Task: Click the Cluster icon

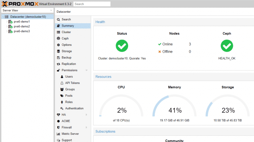Action: [58, 32]
